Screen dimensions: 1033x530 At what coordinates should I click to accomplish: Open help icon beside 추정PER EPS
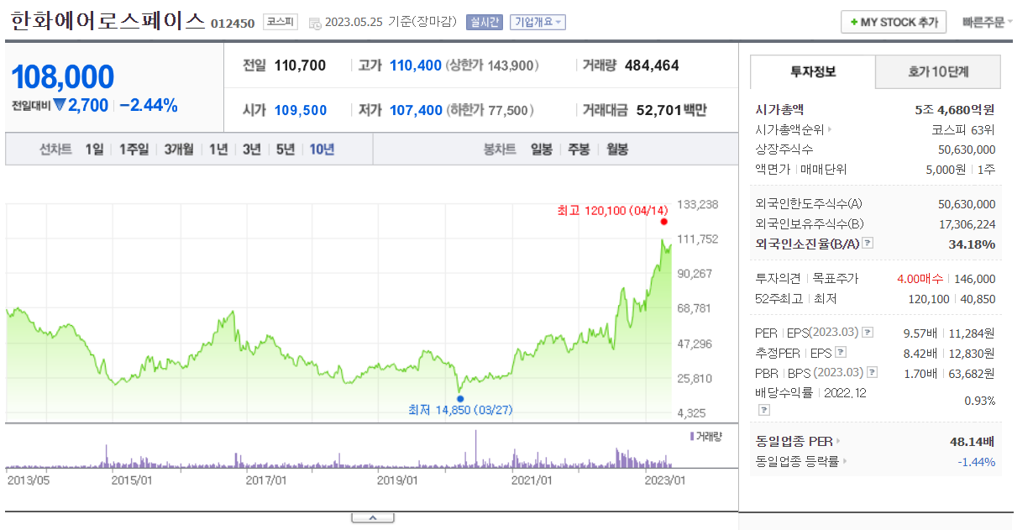point(841,353)
